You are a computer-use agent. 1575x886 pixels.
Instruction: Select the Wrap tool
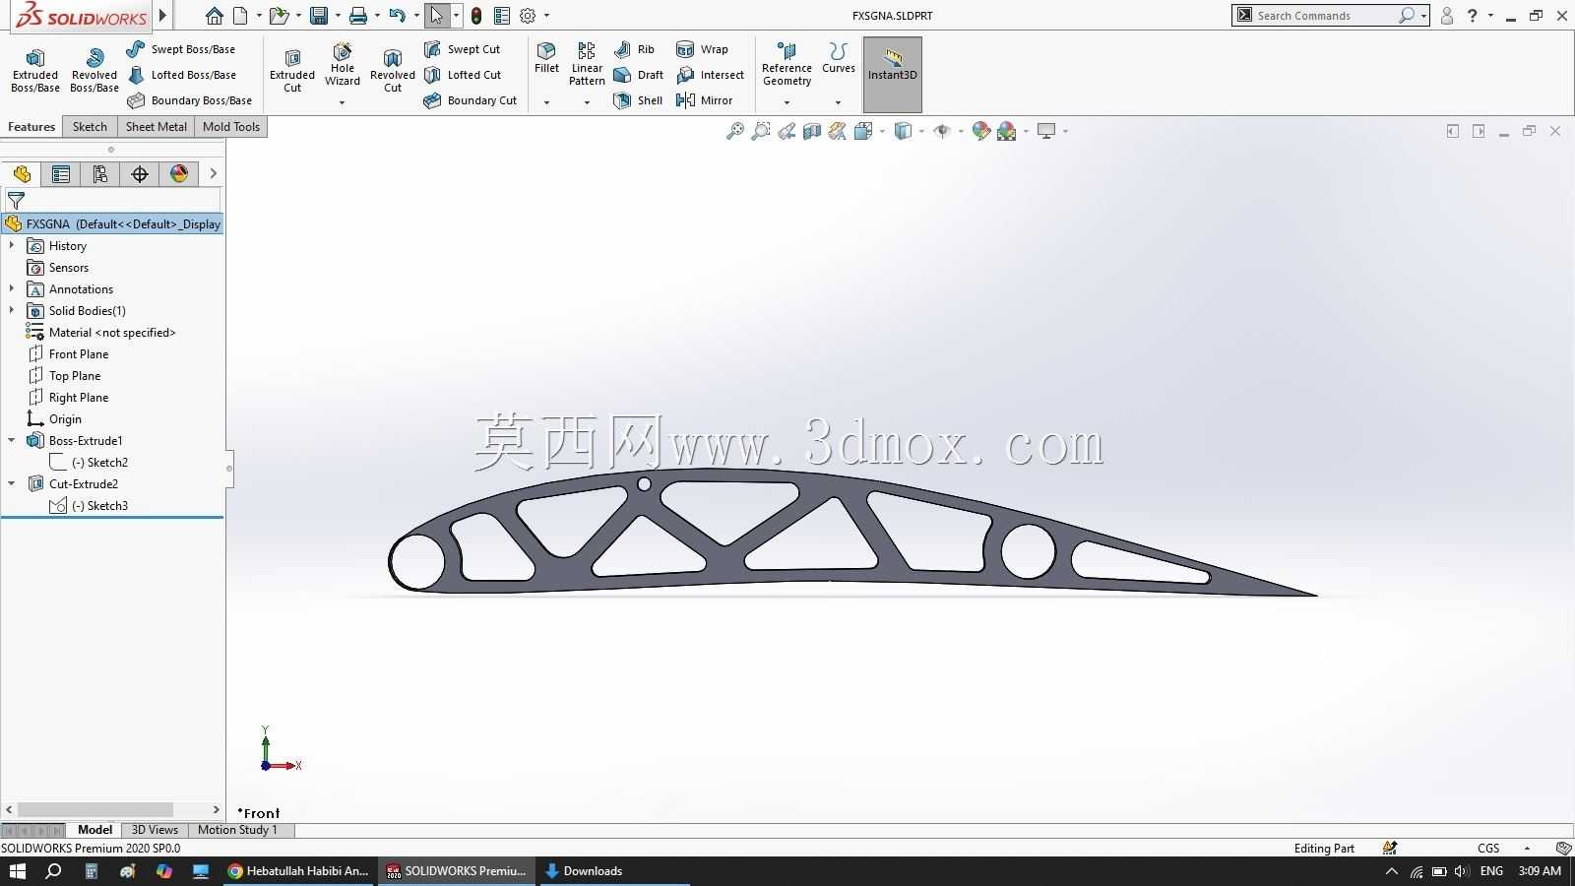[x=702, y=49]
